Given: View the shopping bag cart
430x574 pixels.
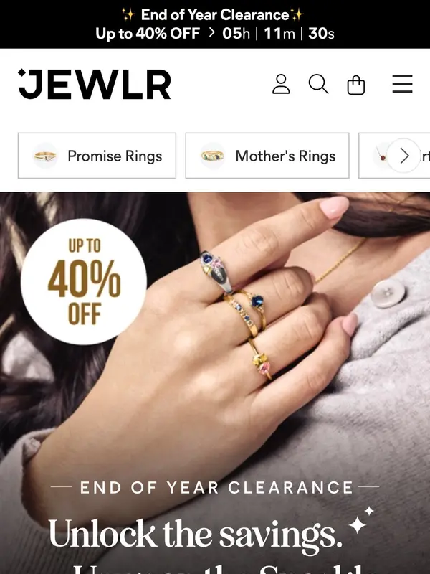Looking at the screenshot, I should click(355, 85).
